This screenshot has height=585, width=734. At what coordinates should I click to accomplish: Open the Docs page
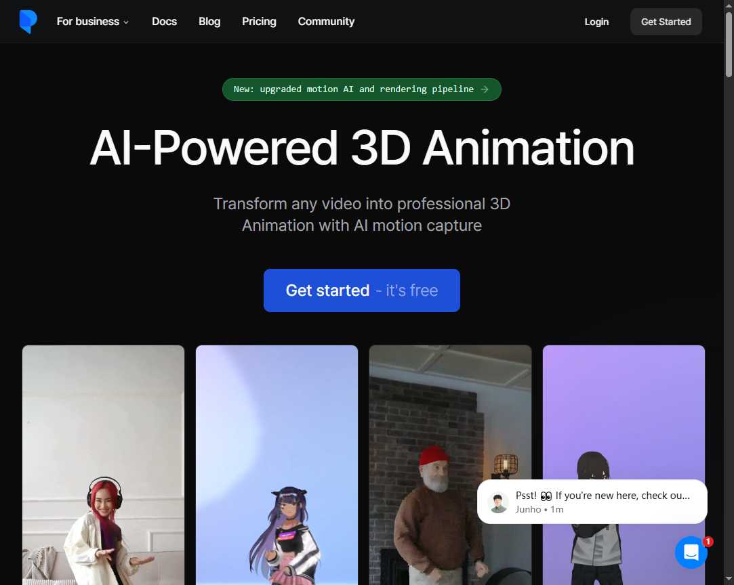pyautogui.click(x=164, y=22)
